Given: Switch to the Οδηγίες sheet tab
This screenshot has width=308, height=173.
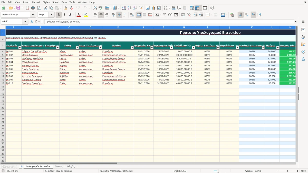Looking at the screenshot, I should (x=71, y=166).
